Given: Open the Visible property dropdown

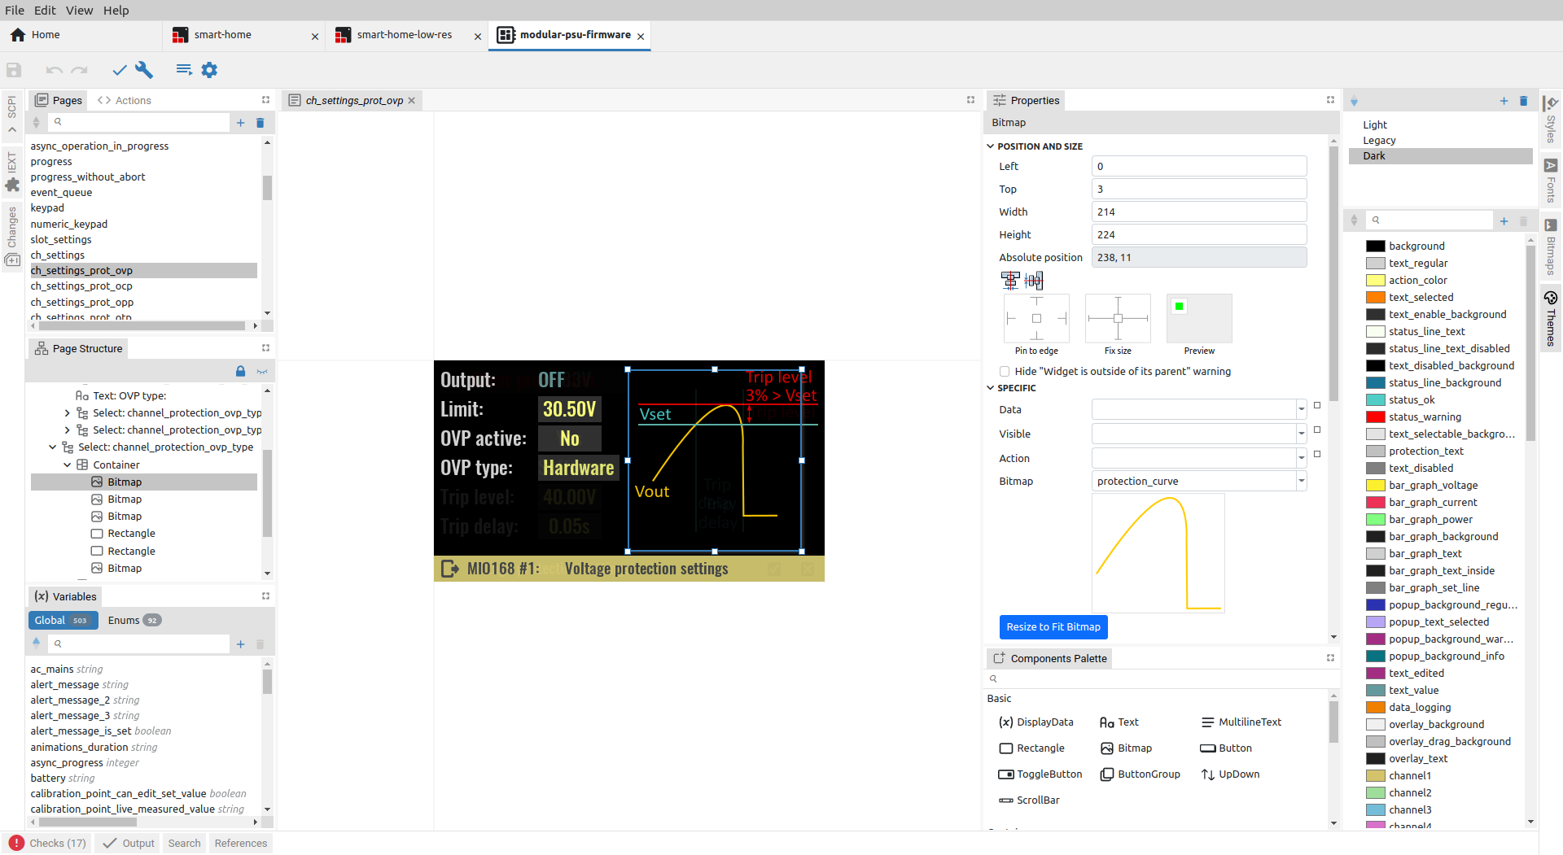Looking at the screenshot, I should coord(1301,434).
